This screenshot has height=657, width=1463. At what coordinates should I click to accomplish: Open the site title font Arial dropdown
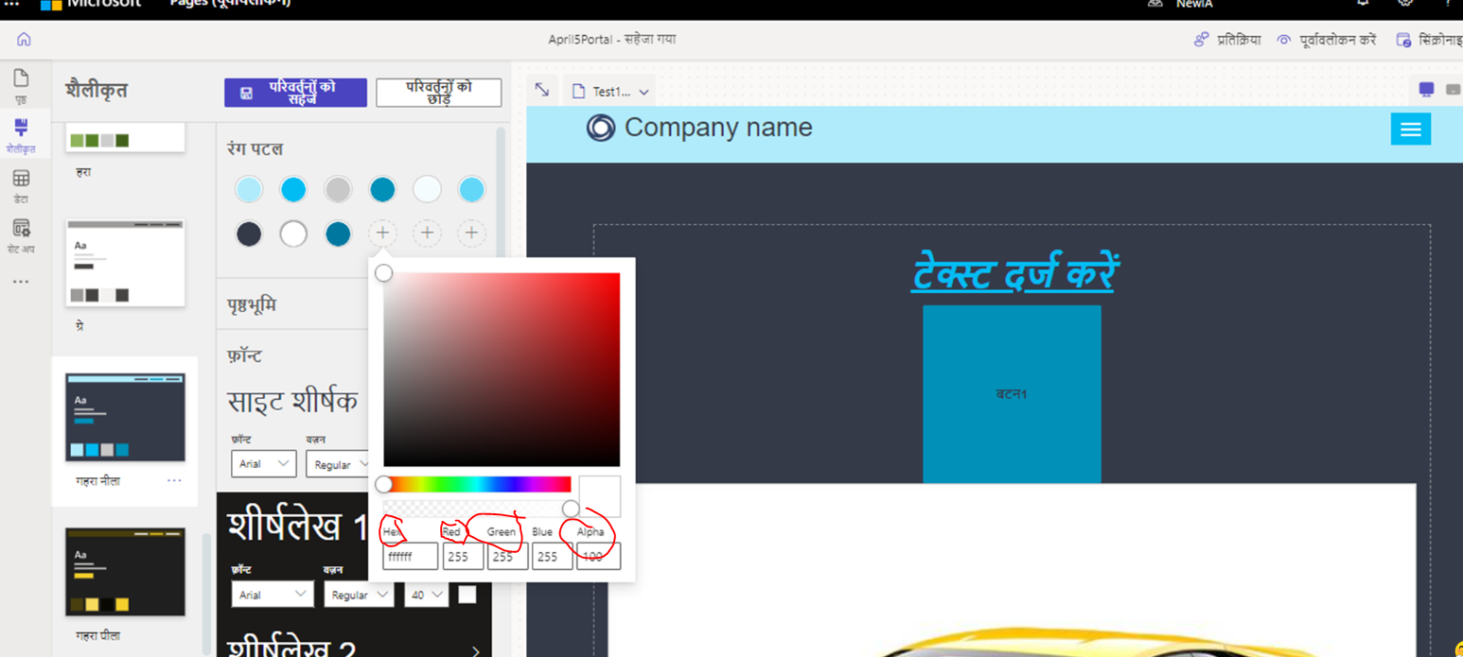[x=264, y=464]
